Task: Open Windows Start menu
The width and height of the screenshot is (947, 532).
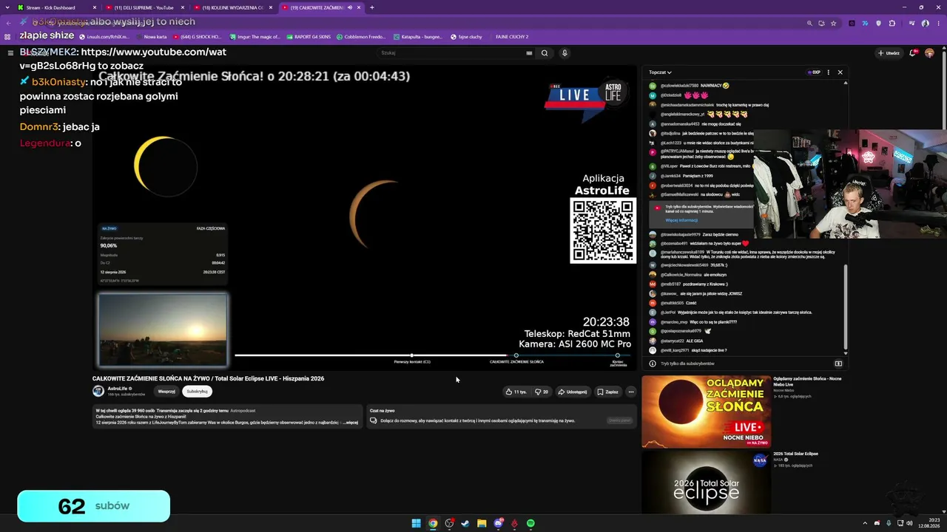Action: [417, 523]
